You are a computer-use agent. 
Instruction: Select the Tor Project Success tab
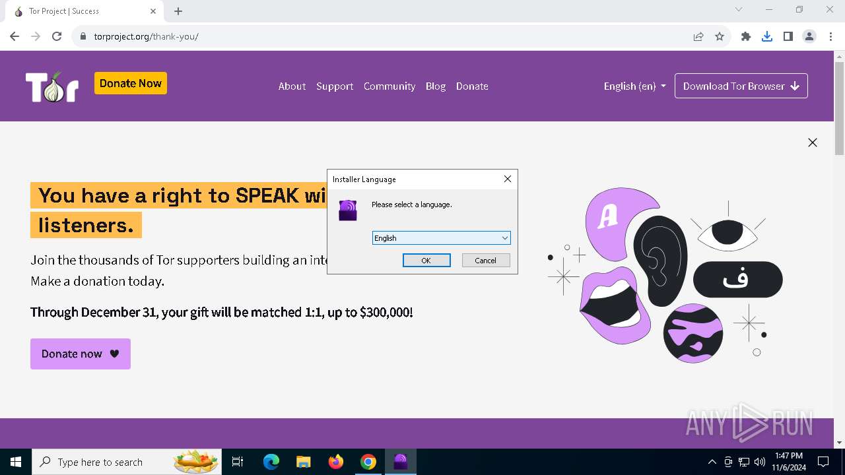(x=84, y=11)
